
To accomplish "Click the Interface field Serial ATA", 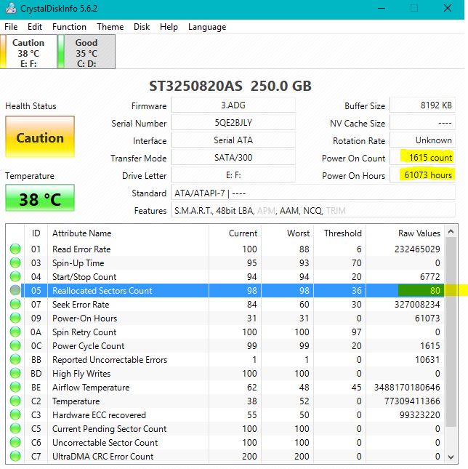I will (233, 140).
